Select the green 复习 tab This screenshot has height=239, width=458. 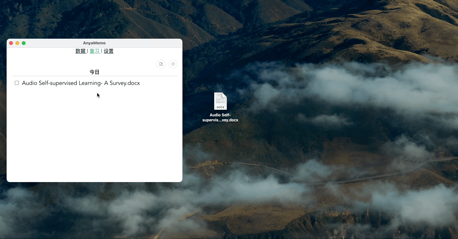[x=94, y=51]
